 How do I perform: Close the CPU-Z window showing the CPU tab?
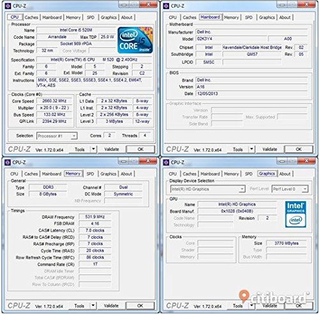pos(148,4)
